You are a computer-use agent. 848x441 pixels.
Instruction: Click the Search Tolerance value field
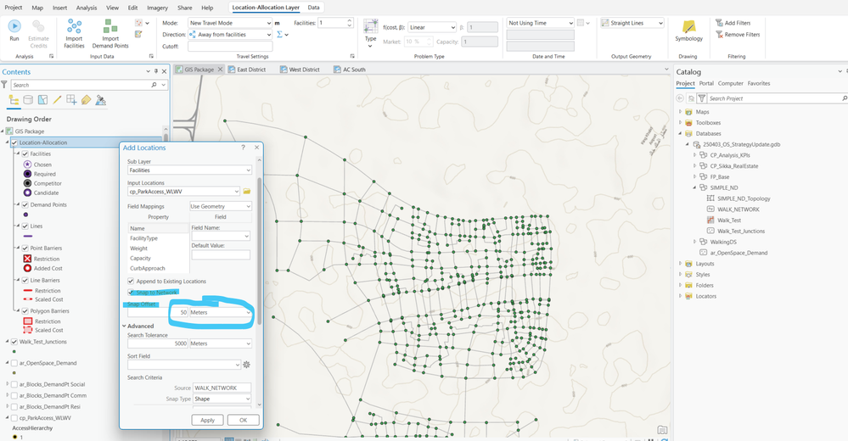click(158, 343)
